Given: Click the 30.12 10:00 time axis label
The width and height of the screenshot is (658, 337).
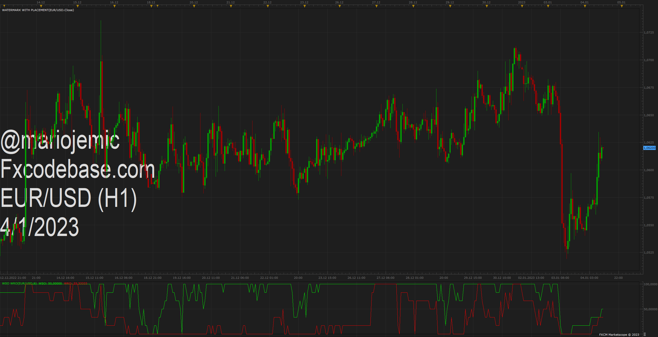Looking at the screenshot, I should click(x=502, y=278).
